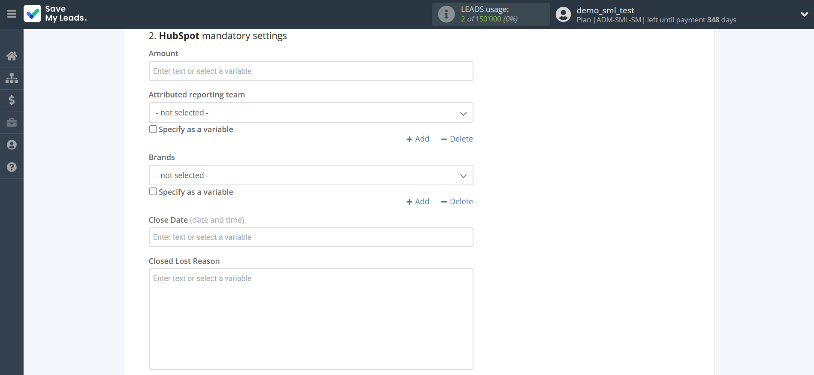Viewport: 814px width, 375px height.
Task: Click Add under Attributed reporting team
Action: click(x=418, y=139)
